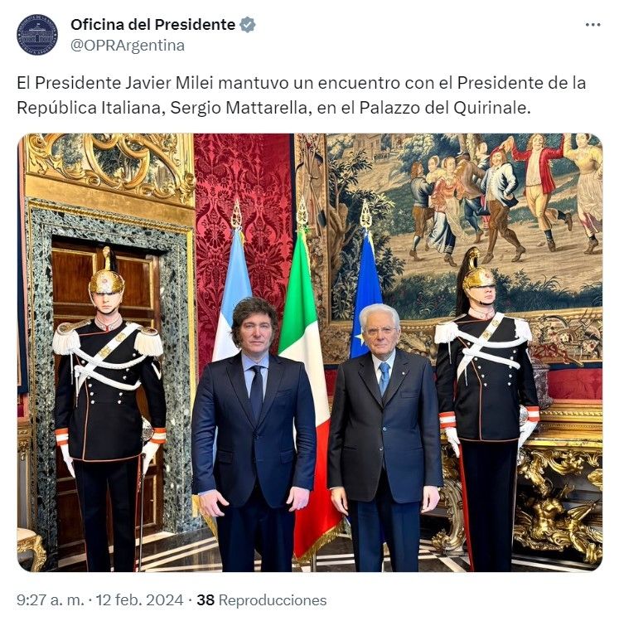619x626 pixels.
Task: Click the red damask wall panel in the photo
Action: [x=244, y=224]
